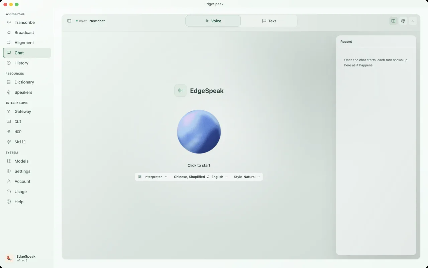Open the Transcribe section in the sidebar

tap(27, 22)
